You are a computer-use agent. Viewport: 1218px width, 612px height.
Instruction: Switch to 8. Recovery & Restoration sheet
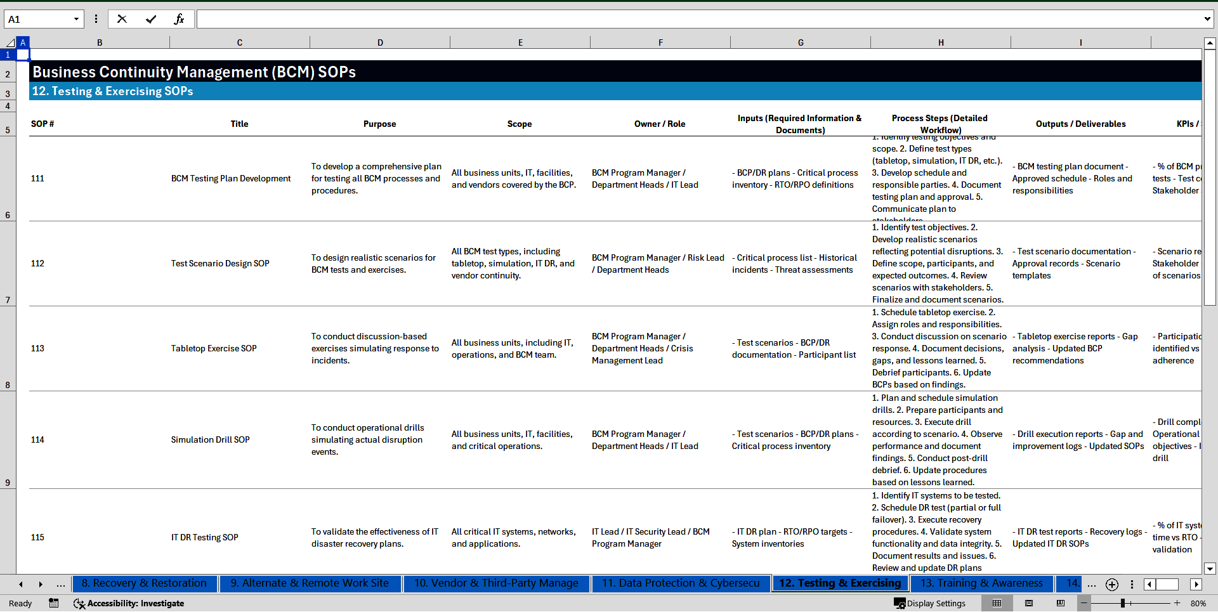point(144,583)
